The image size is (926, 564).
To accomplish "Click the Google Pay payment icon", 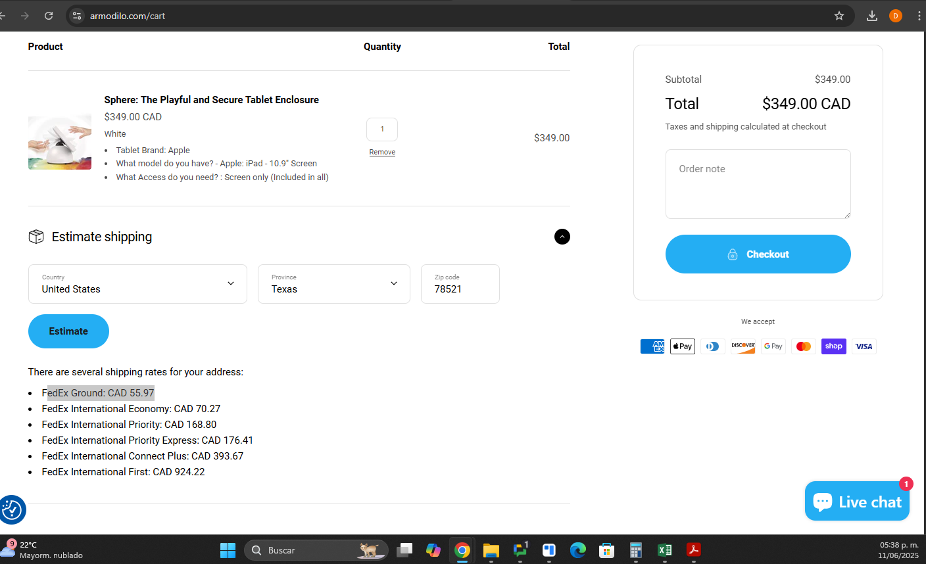I will pyautogui.click(x=773, y=346).
